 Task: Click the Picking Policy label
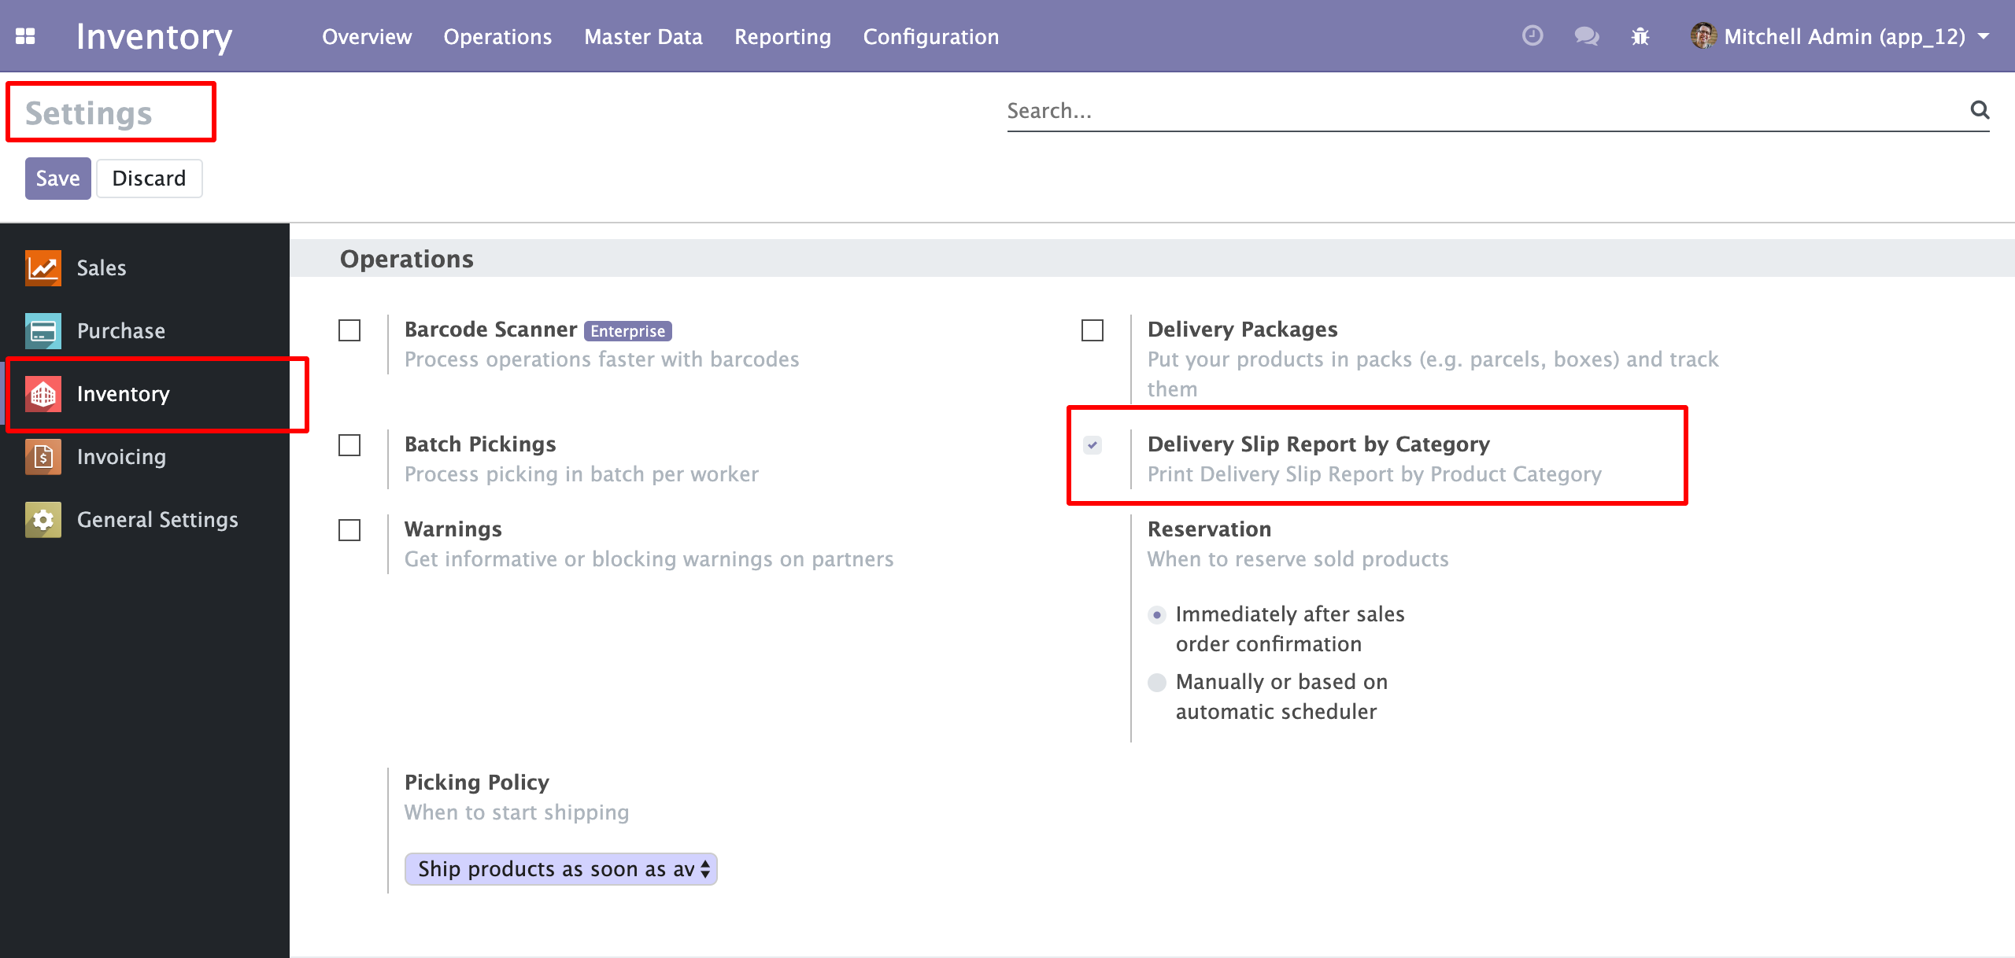coord(477,783)
